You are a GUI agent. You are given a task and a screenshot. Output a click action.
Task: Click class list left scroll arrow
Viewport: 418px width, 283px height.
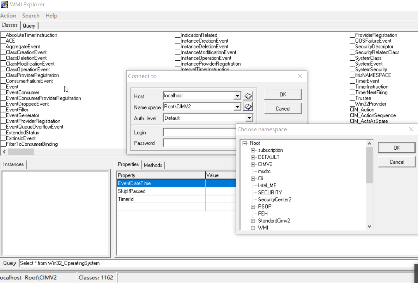pos(4,152)
